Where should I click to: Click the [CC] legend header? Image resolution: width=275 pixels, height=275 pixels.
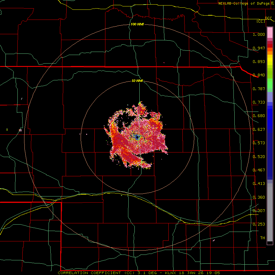pyautogui.click(x=261, y=21)
